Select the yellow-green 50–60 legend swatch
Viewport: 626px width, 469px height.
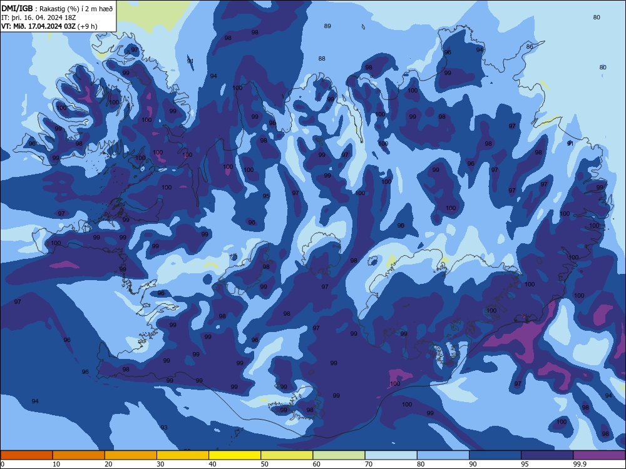tap(287, 455)
